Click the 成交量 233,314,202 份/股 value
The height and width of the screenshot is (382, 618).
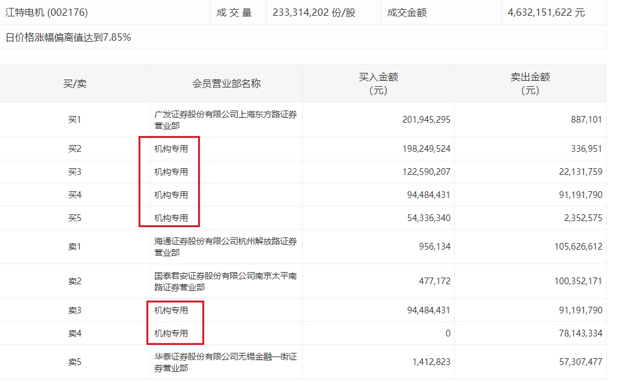click(x=314, y=13)
